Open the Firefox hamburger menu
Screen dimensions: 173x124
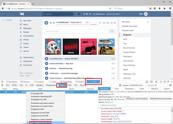[x=170, y=8]
